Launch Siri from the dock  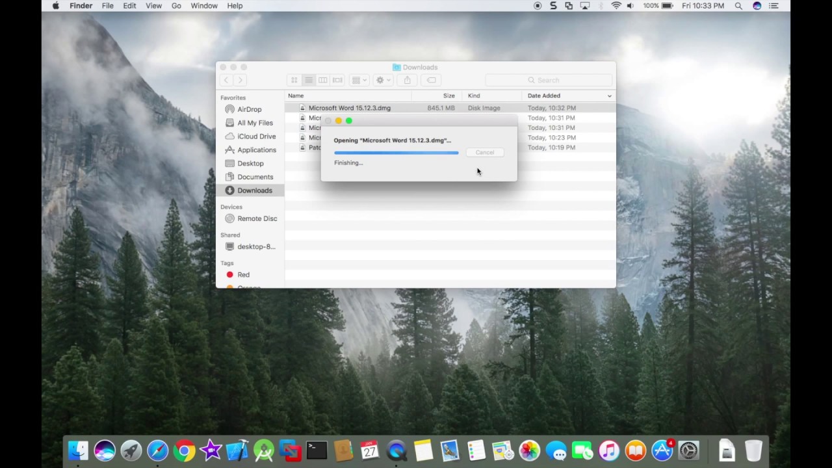pyautogui.click(x=105, y=450)
